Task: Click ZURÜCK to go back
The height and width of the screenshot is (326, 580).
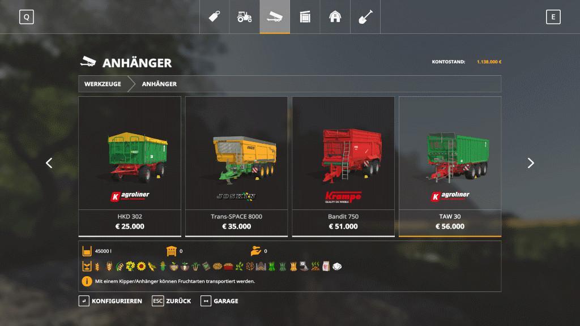Action: 172,301
